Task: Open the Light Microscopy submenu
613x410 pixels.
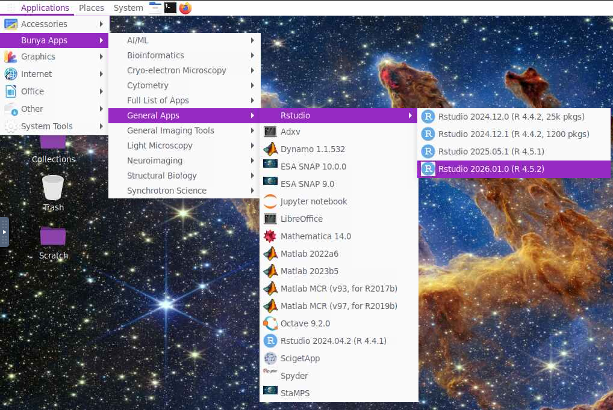Action: click(x=184, y=145)
